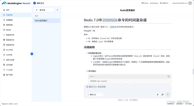Click the ZPOPMIN key [count] code line
Viewport: 194px width, 106px height.
pos(99,81)
